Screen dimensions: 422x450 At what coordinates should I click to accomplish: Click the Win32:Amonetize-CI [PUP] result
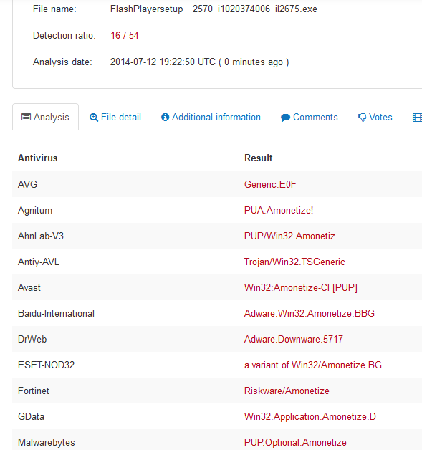click(301, 287)
